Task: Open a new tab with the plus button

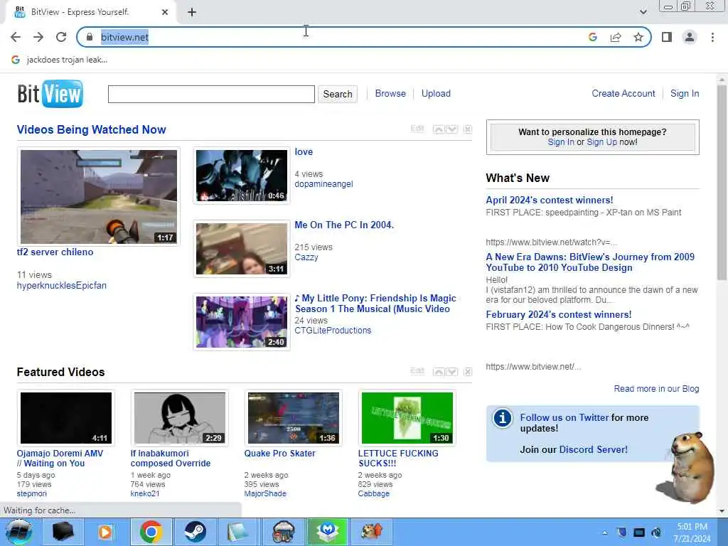Action: click(192, 13)
